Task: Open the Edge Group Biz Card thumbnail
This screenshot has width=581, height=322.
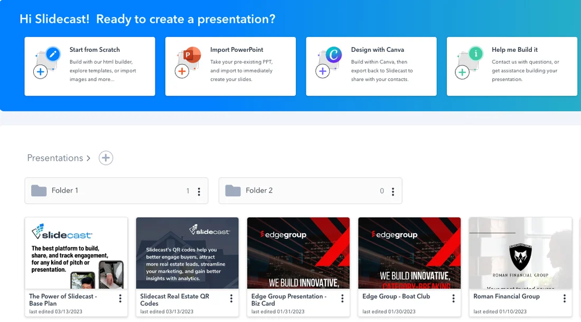Action: 298,253
